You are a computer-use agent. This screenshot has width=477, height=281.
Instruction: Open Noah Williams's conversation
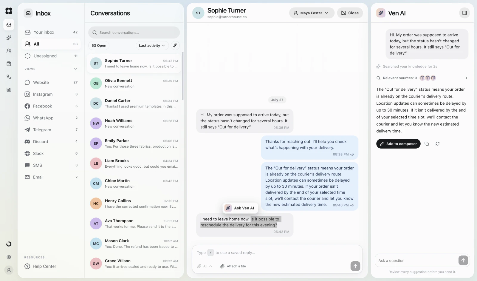coord(134,123)
